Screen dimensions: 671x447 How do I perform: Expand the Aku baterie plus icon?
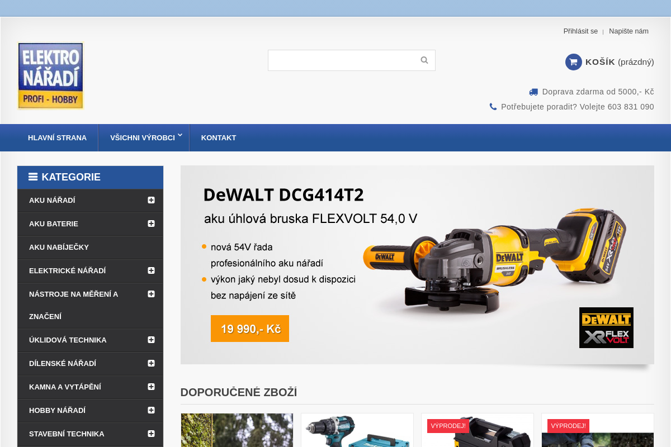click(x=151, y=223)
